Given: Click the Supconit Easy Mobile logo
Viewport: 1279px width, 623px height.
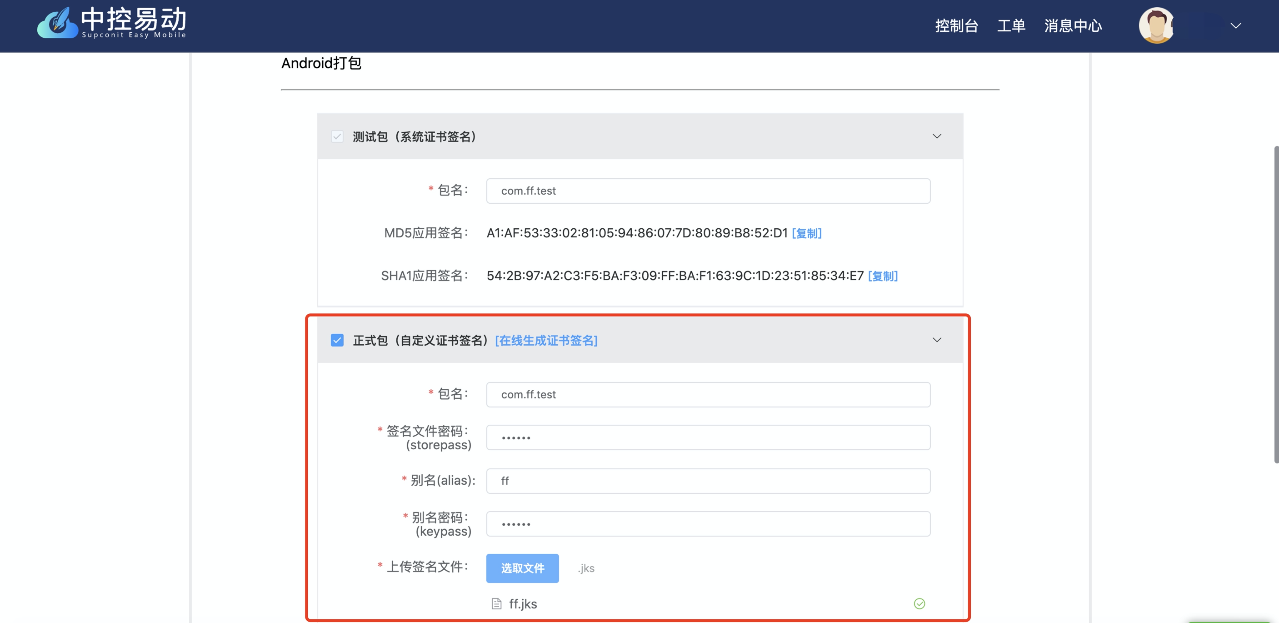Looking at the screenshot, I should (x=111, y=23).
